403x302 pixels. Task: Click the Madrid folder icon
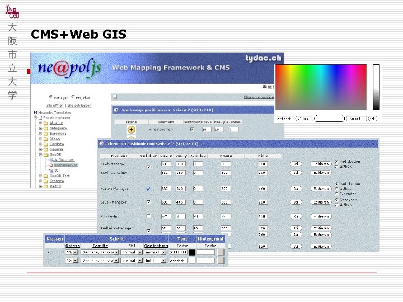[x=46, y=186]
